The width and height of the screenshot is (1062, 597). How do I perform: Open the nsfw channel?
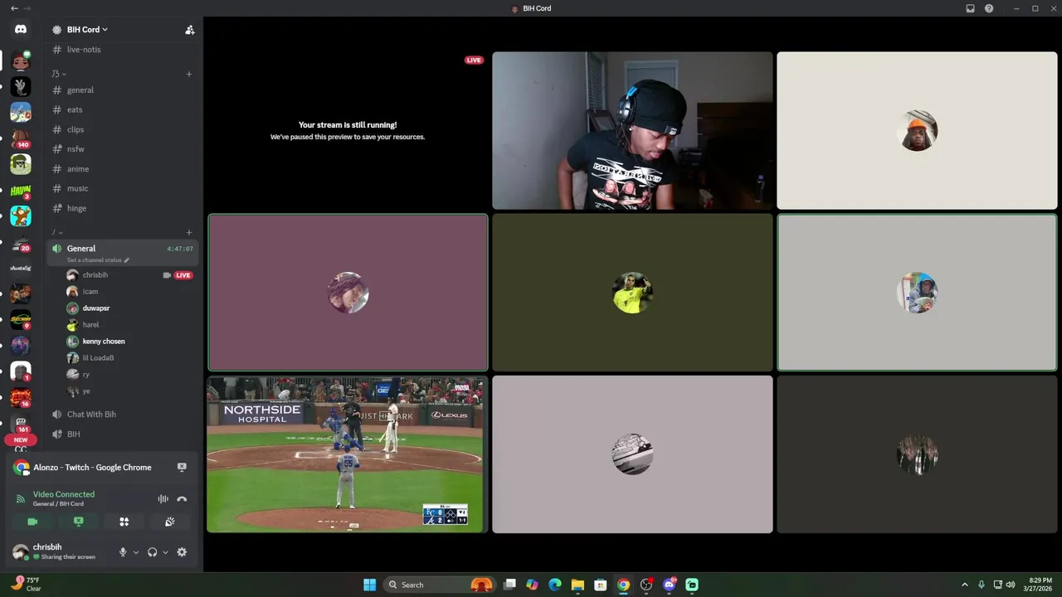[122, 149]
